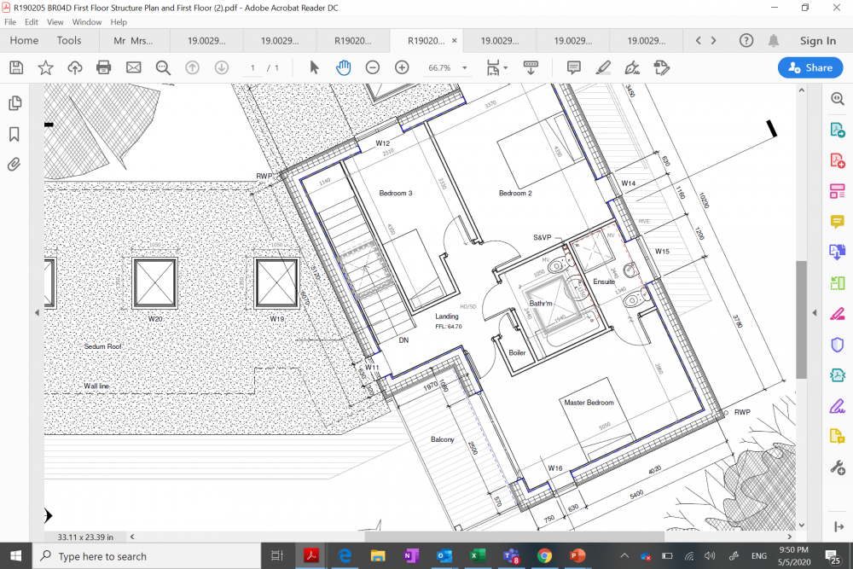Open the Help menu

pyautogui.click(x=119, y=22)
